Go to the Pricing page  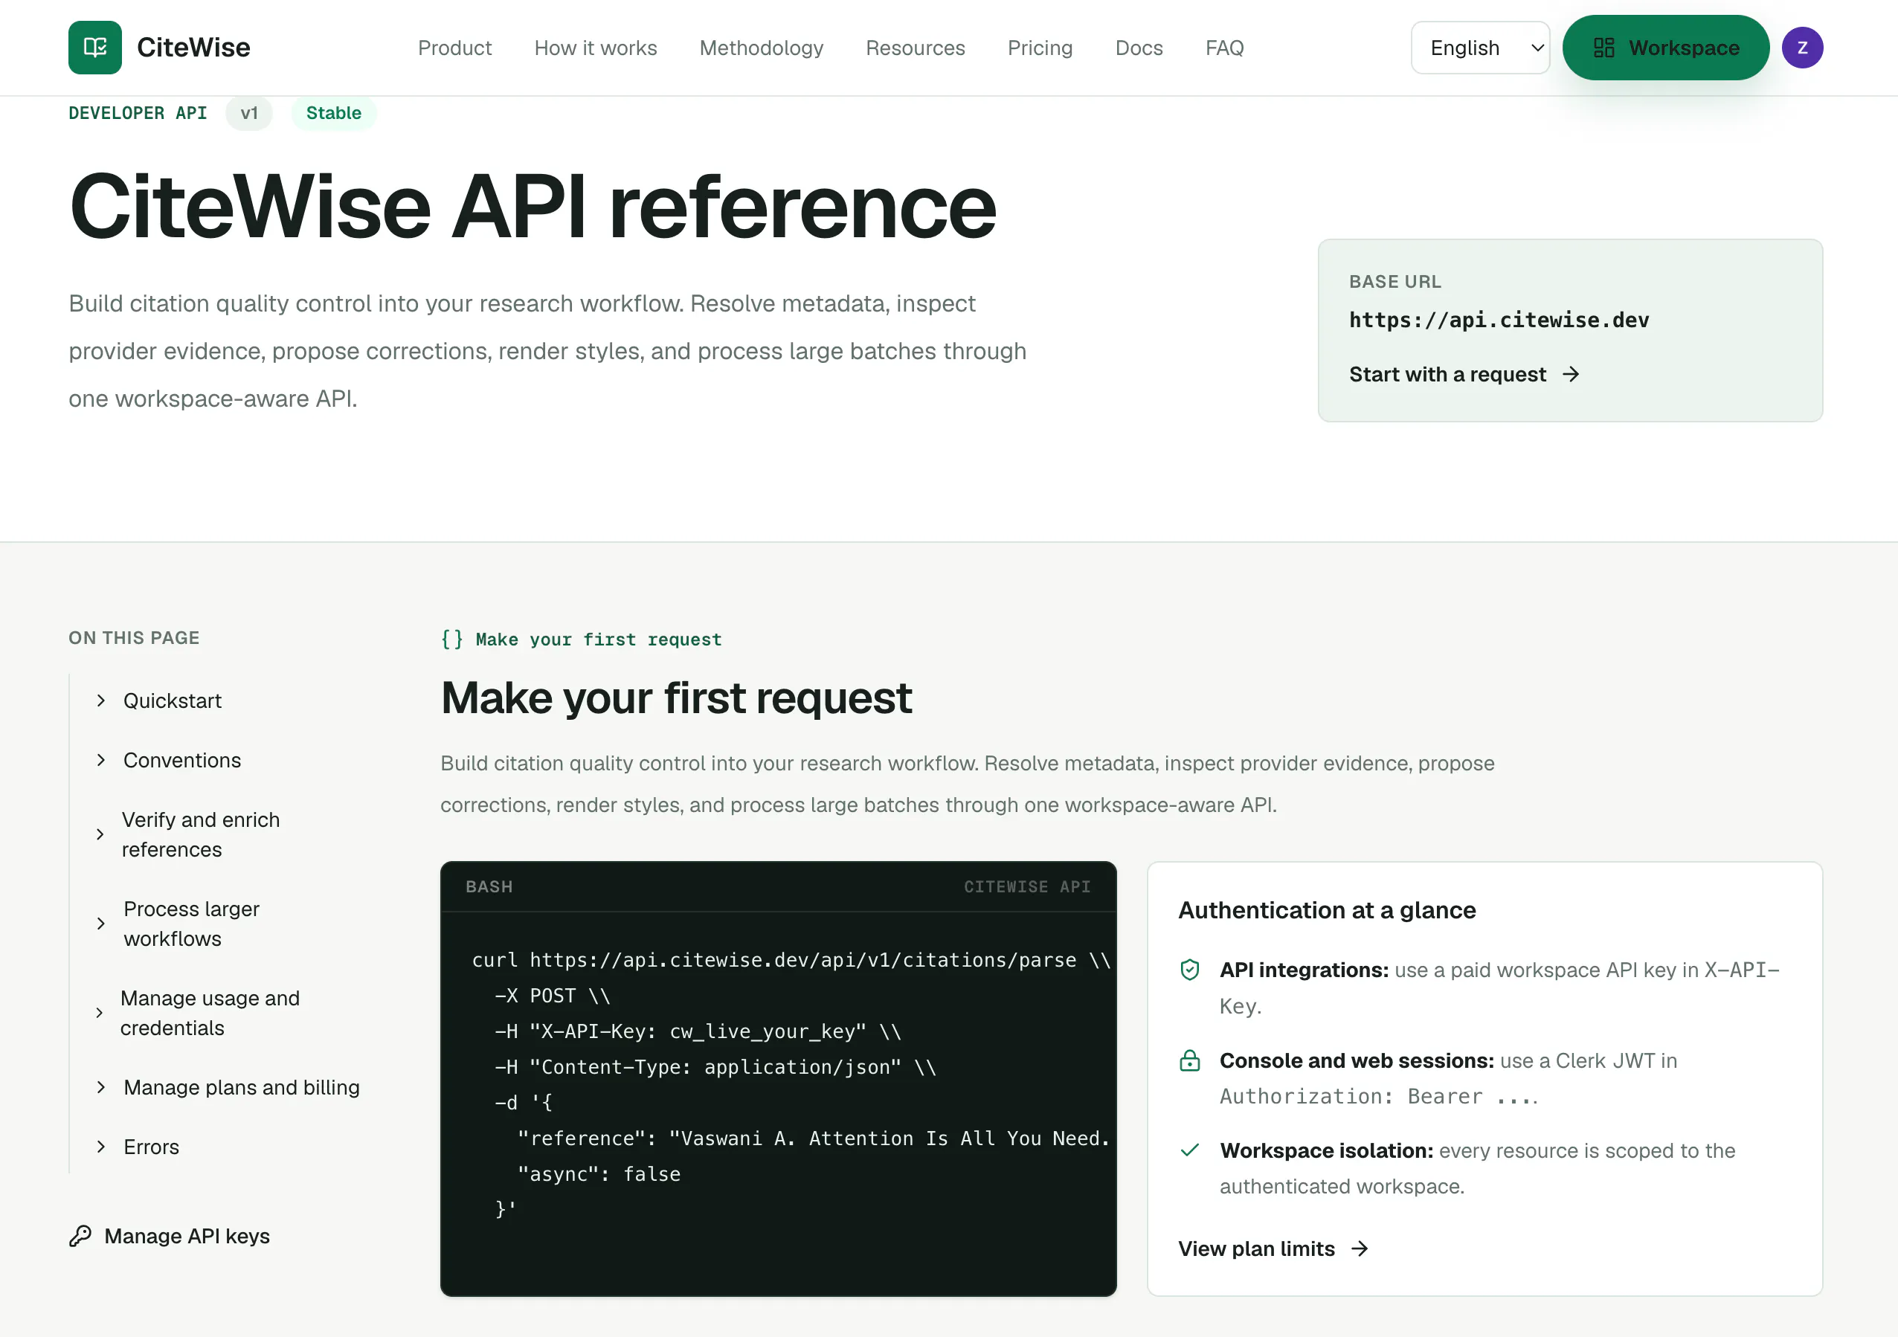click(x=1040, y=48)
